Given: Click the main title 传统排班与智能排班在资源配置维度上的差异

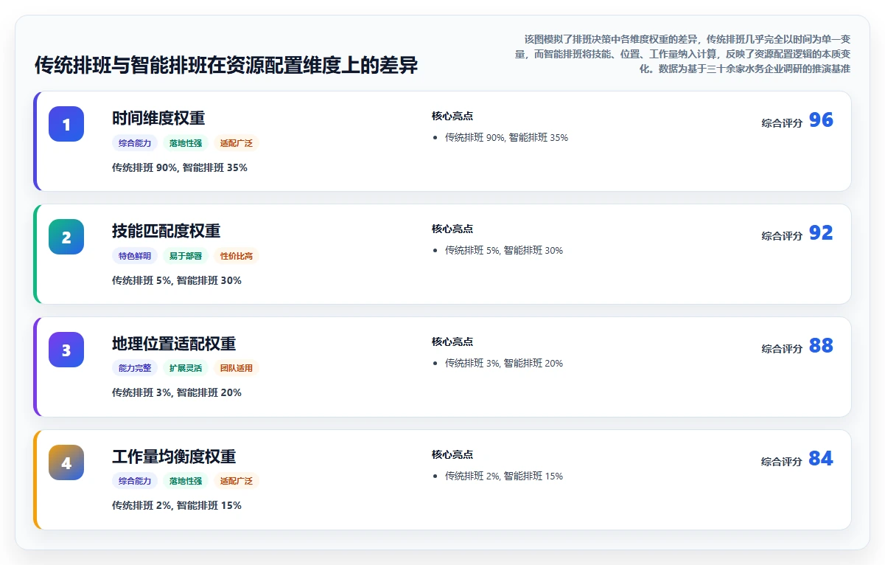Looking at the screenshot, I should [x=226, y=66].
